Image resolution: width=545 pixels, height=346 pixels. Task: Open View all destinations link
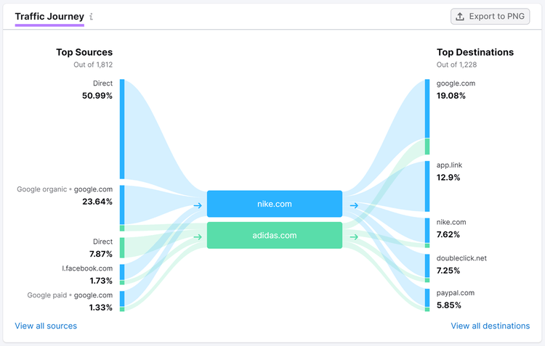(490, 326)
